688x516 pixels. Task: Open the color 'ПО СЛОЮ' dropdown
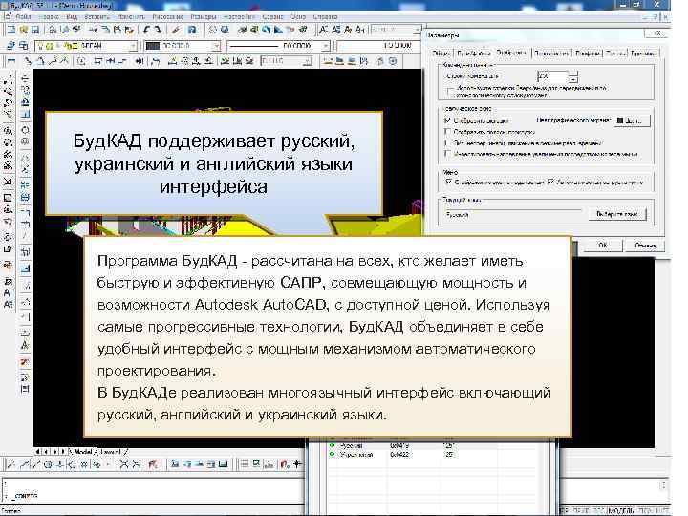pos(216,46)
